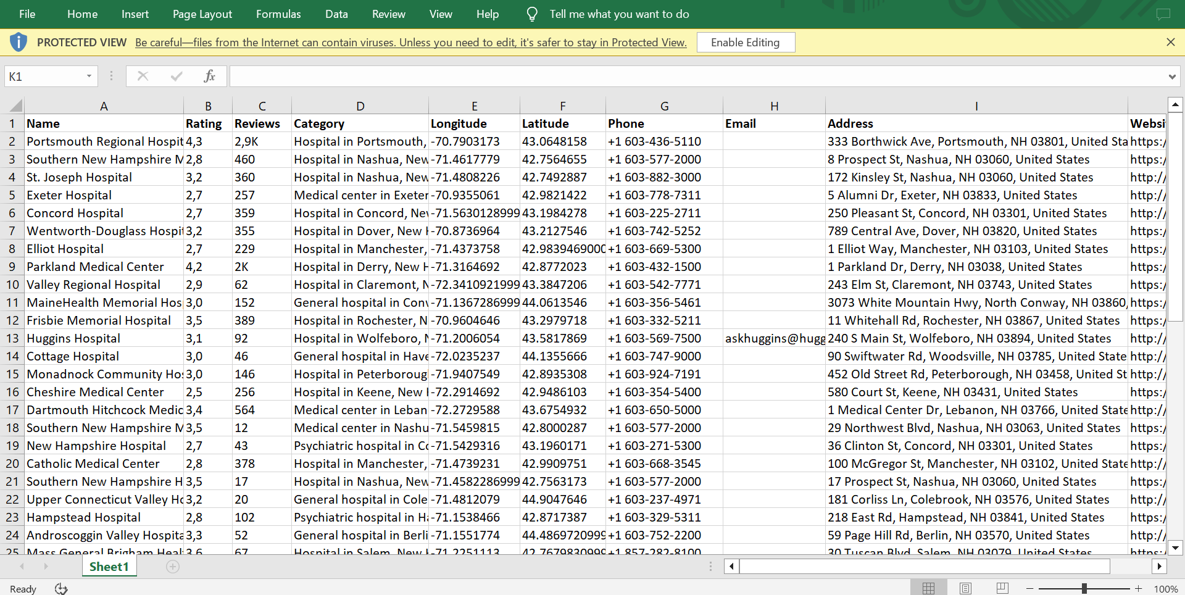Open the Page Layout ribbon tab

(x=202, y=14)
